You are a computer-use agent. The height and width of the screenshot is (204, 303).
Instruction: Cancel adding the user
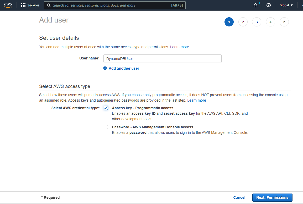(239, 197)
